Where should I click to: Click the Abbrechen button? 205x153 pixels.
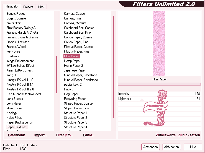(x=171, y=147)
